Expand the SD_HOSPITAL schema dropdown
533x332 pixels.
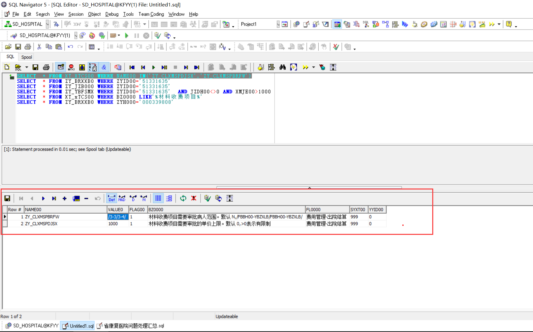(47, 24)
